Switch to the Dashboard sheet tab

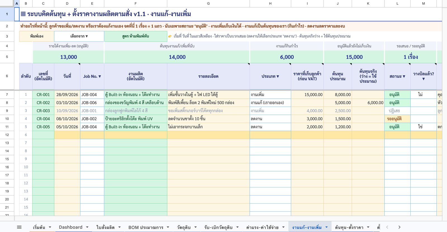click(x=71, y=227)
